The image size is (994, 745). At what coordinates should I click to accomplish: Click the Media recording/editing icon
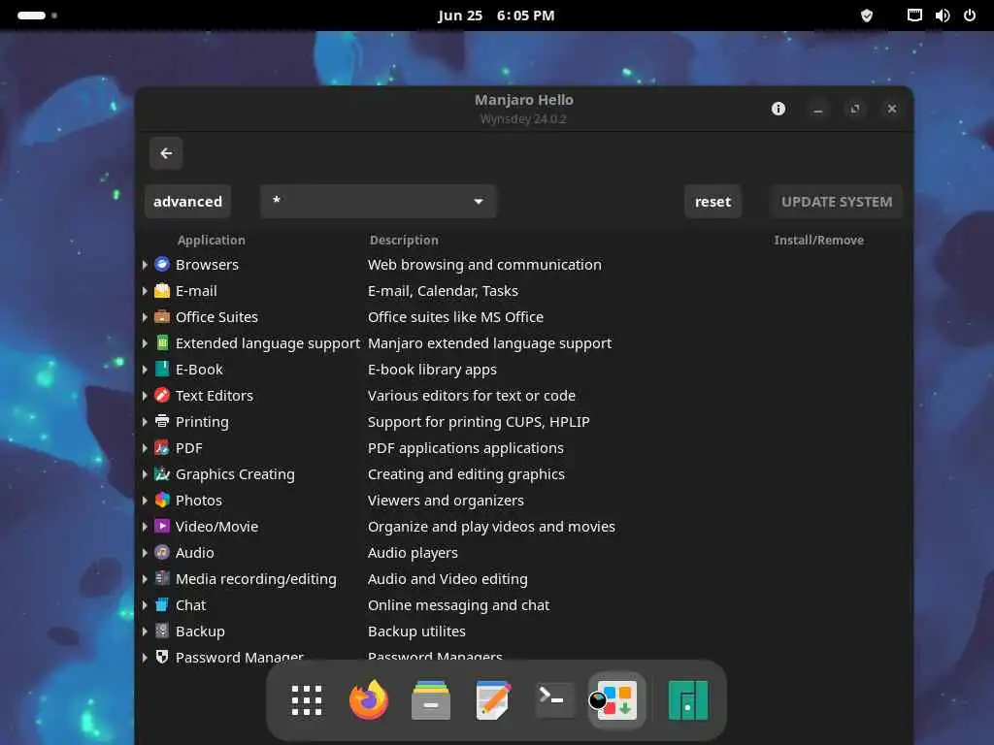(162, 578)
